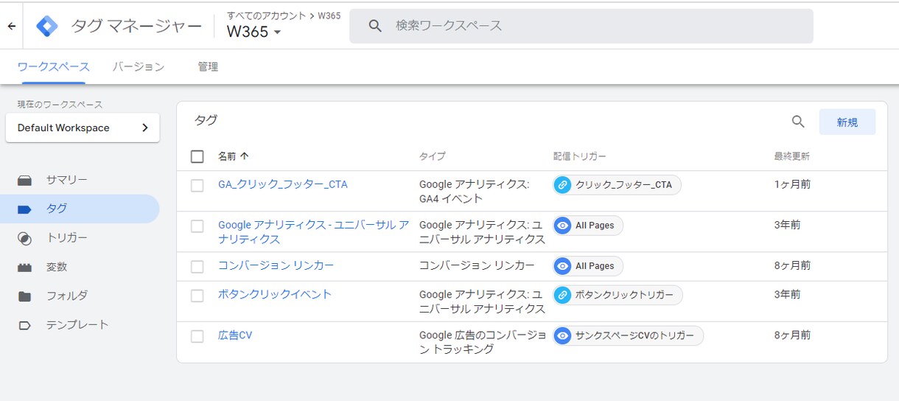Open the All Pages chip in コンバージョン リンカー row
The width and height of the screenshot is (899, 401).
[x=588, y=266]
